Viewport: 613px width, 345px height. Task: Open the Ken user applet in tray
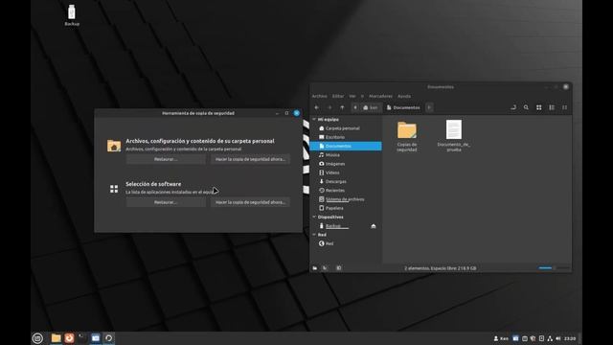(x=501, y=338)
